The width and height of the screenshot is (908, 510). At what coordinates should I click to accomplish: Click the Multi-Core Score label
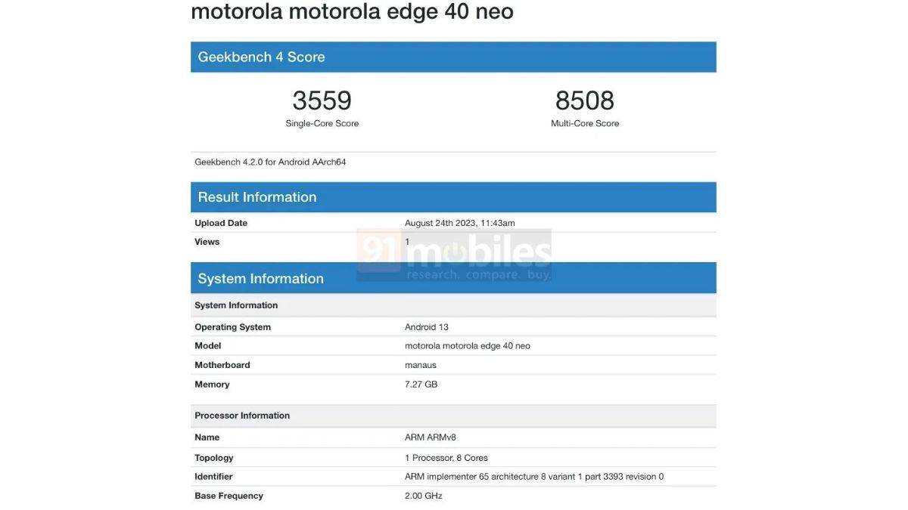(584, 123)
